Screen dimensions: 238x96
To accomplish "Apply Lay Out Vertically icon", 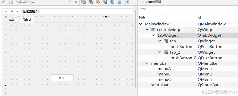I will tap(120, 2).
